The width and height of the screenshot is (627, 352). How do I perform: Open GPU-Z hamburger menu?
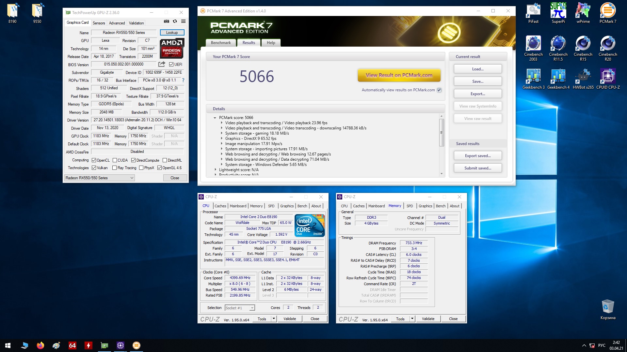(x=184, y=21)
